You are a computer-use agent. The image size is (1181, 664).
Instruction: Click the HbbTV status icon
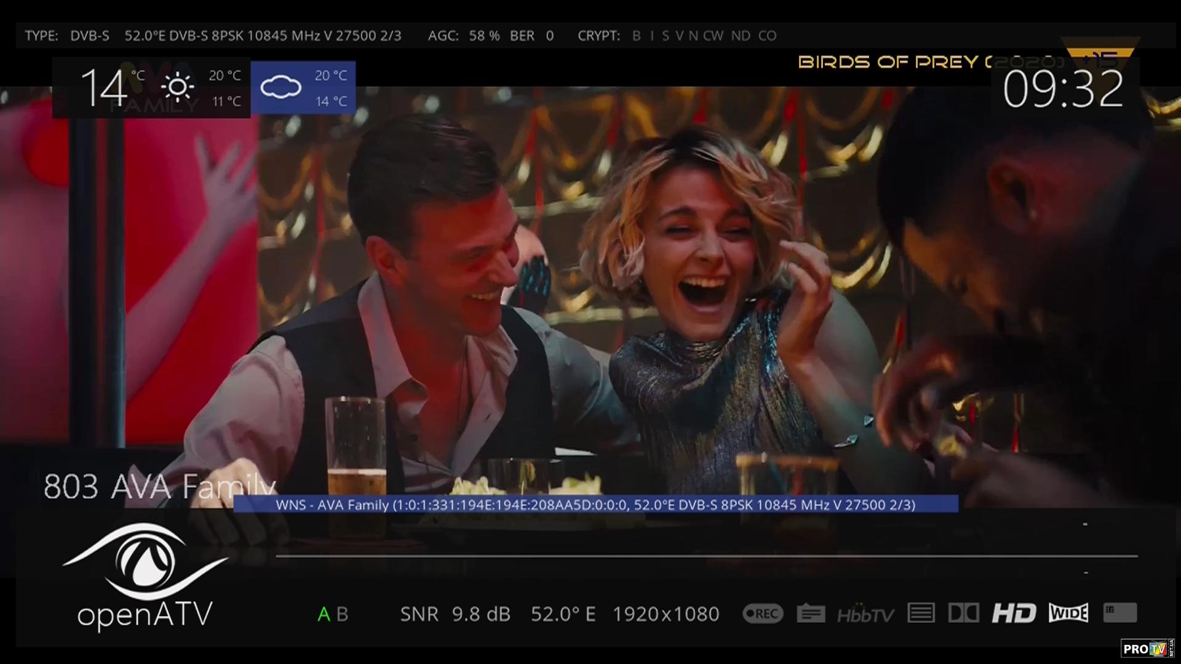click(x=865, y=614)
